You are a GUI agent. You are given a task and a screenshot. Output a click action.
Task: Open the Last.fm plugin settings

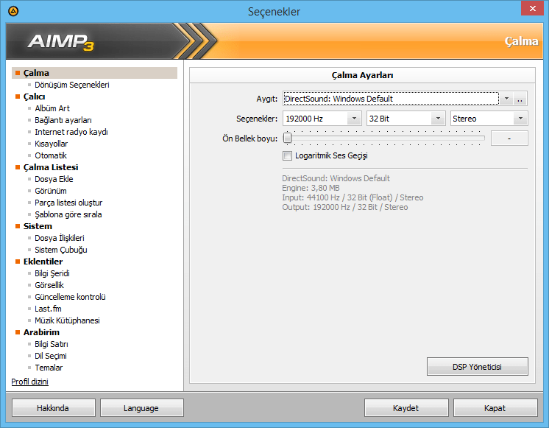pos(48,309)
